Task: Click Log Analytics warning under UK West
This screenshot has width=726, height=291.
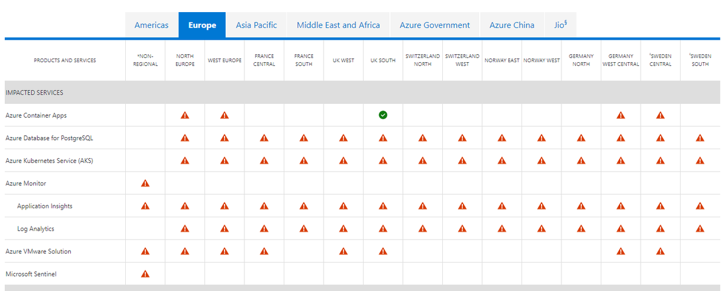Action: pyautogui.click(x=344, y=229)
